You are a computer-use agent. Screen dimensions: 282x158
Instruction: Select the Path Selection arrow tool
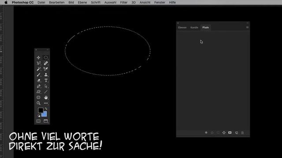46,86
